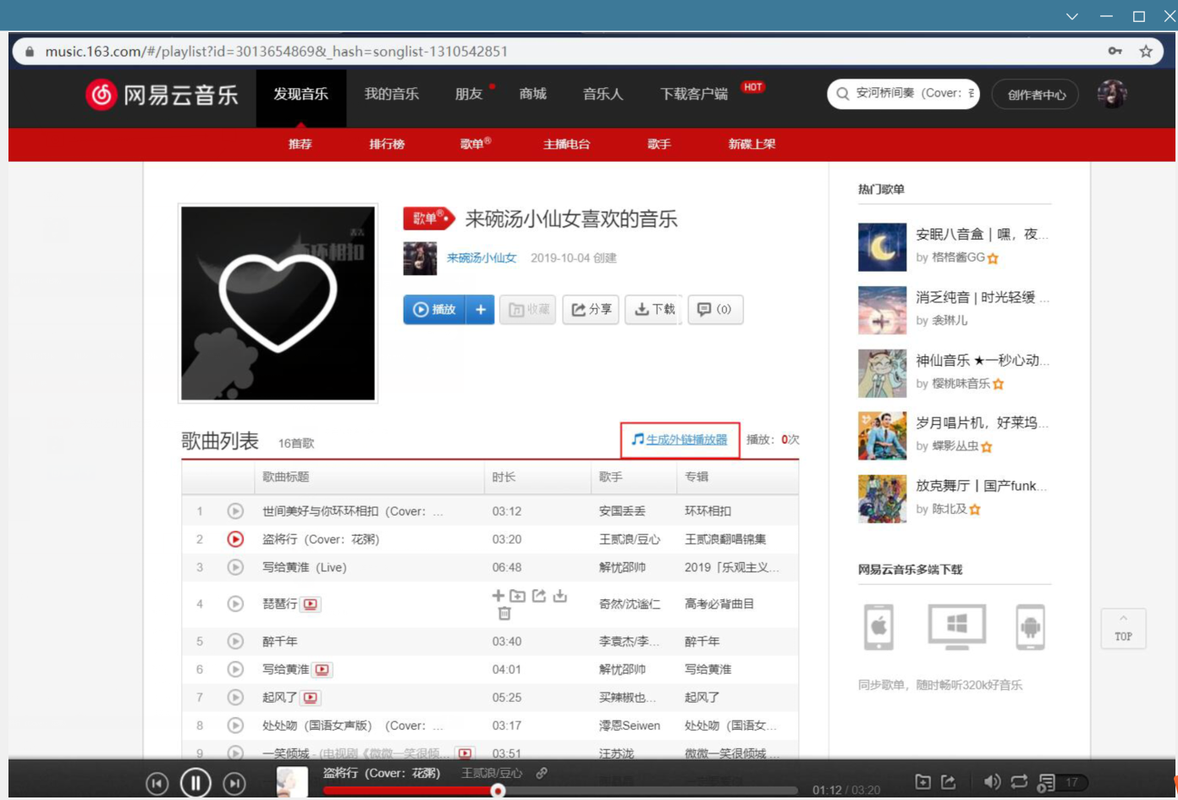Viewport: 1178px width, 800px height.
Task: Bookmark page with star icon in address bar
Action: point(1146,52)
